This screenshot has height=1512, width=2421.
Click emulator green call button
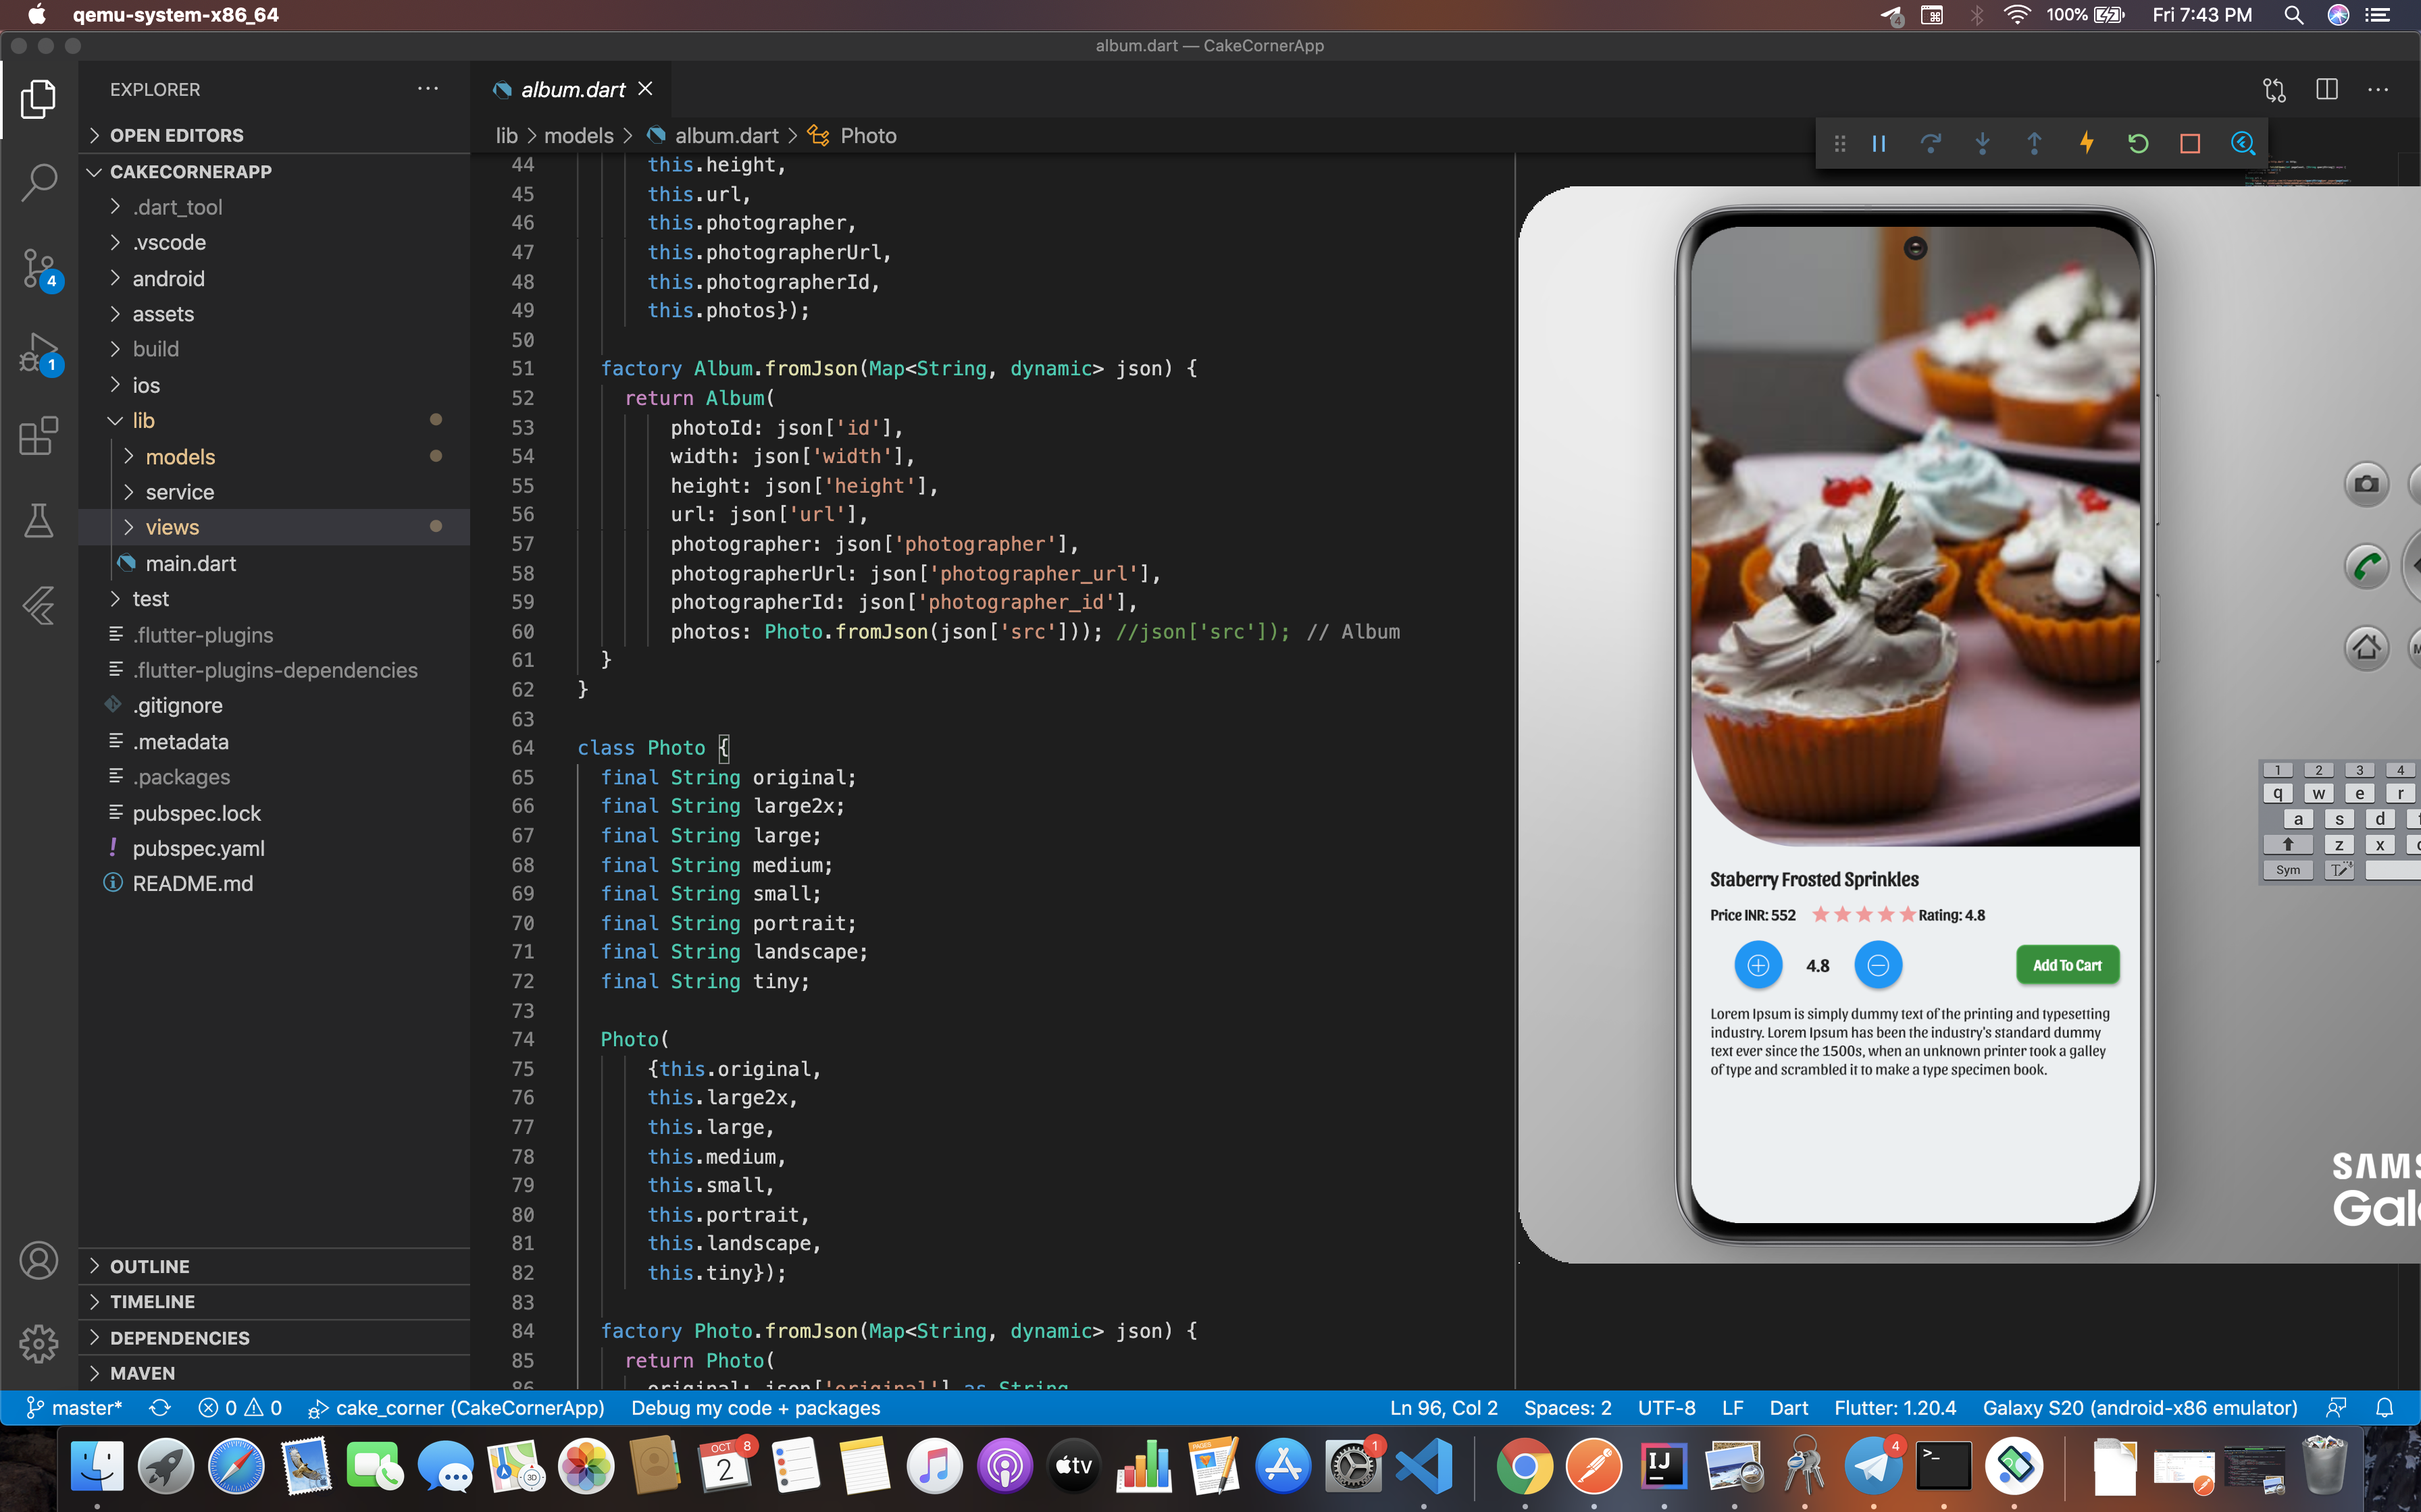2366,566
